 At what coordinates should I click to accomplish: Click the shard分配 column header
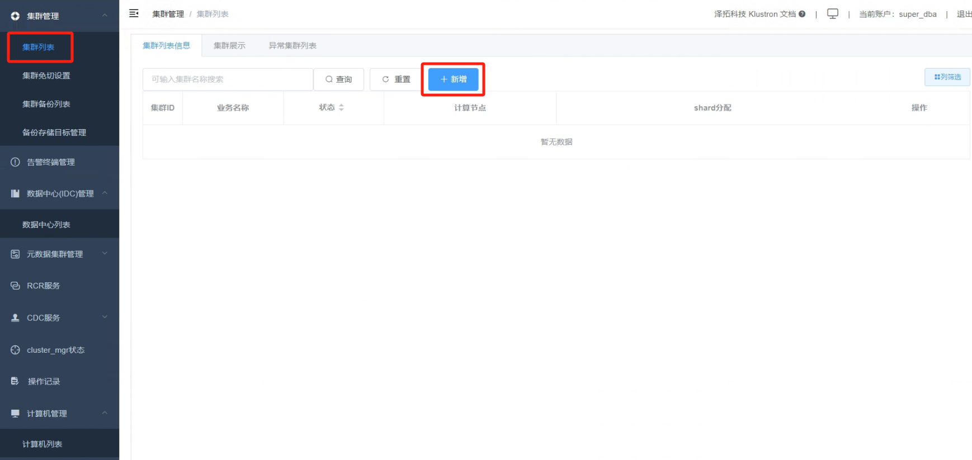[713, 108]
